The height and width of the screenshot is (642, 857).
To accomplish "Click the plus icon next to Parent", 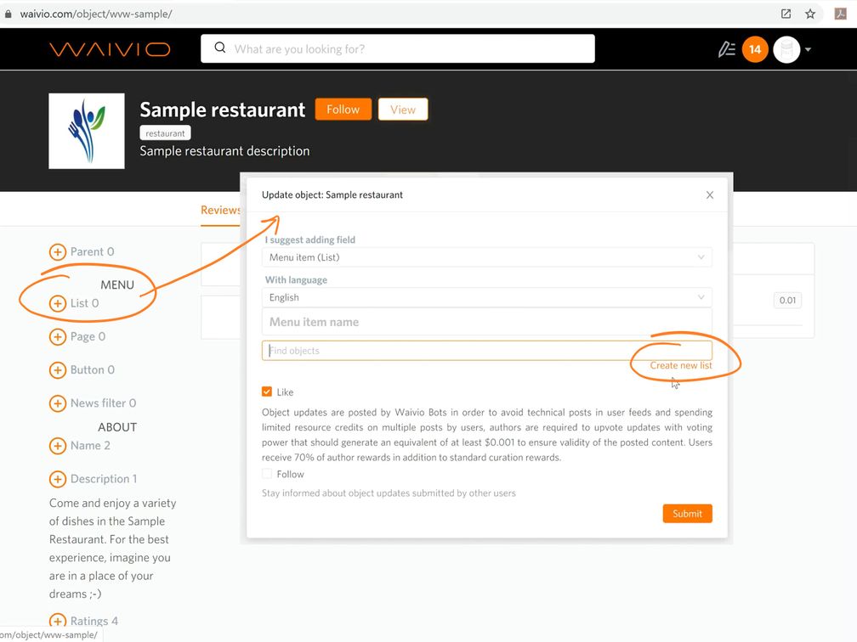I will [57, 252].
